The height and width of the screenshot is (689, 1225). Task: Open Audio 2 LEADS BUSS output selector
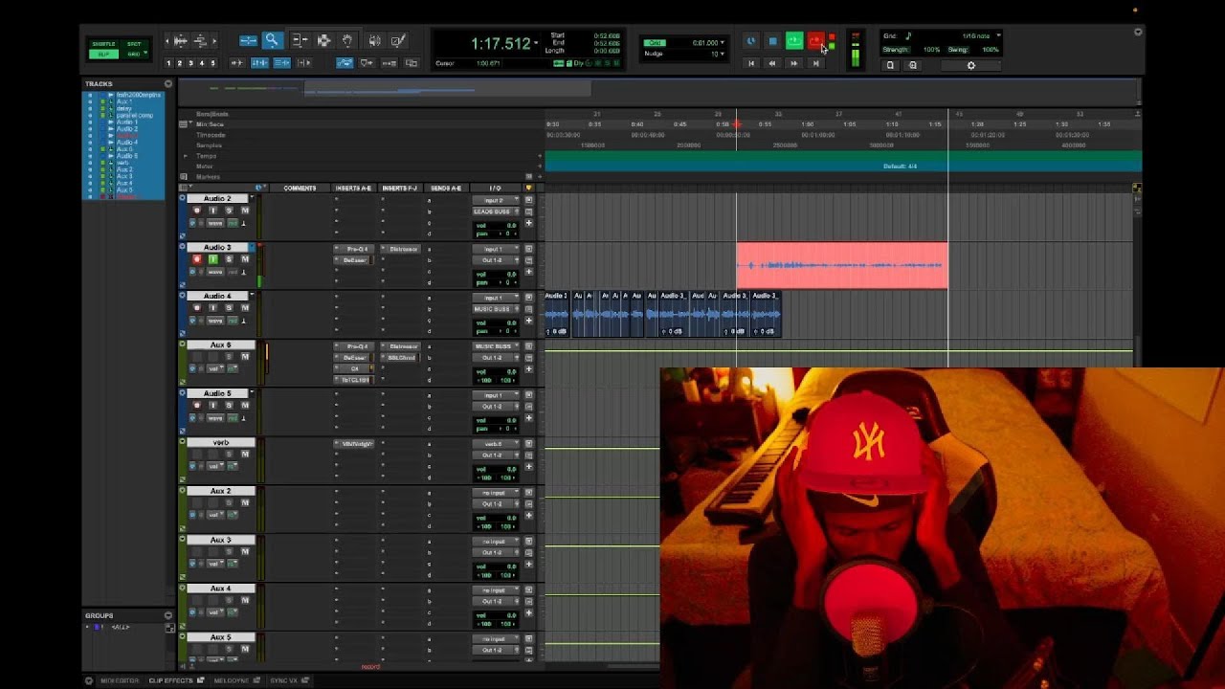tap(496, 211)
